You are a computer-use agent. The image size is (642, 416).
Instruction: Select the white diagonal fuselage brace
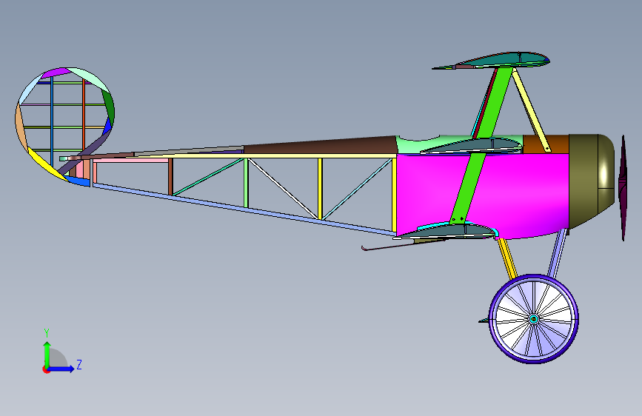tap(283, 188)
